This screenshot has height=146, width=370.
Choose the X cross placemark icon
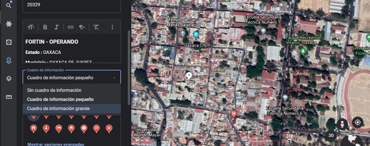(109, 129)
